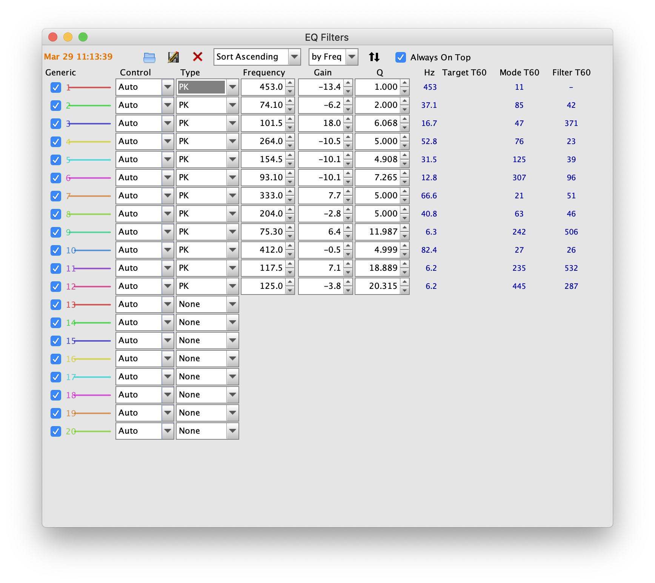Click the frequency field showing 204.0
655x583 pixels.
click(x=263, y=214)
